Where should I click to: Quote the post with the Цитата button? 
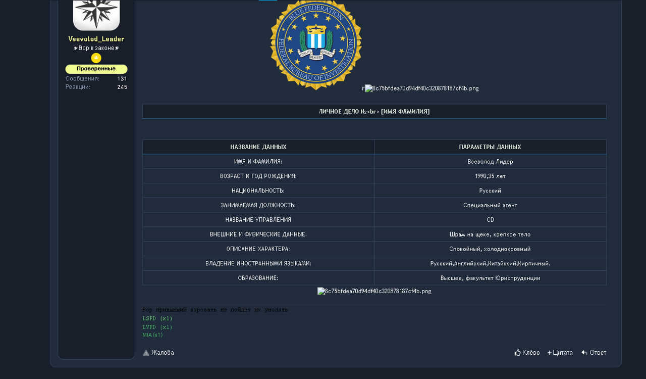[560, 353]
